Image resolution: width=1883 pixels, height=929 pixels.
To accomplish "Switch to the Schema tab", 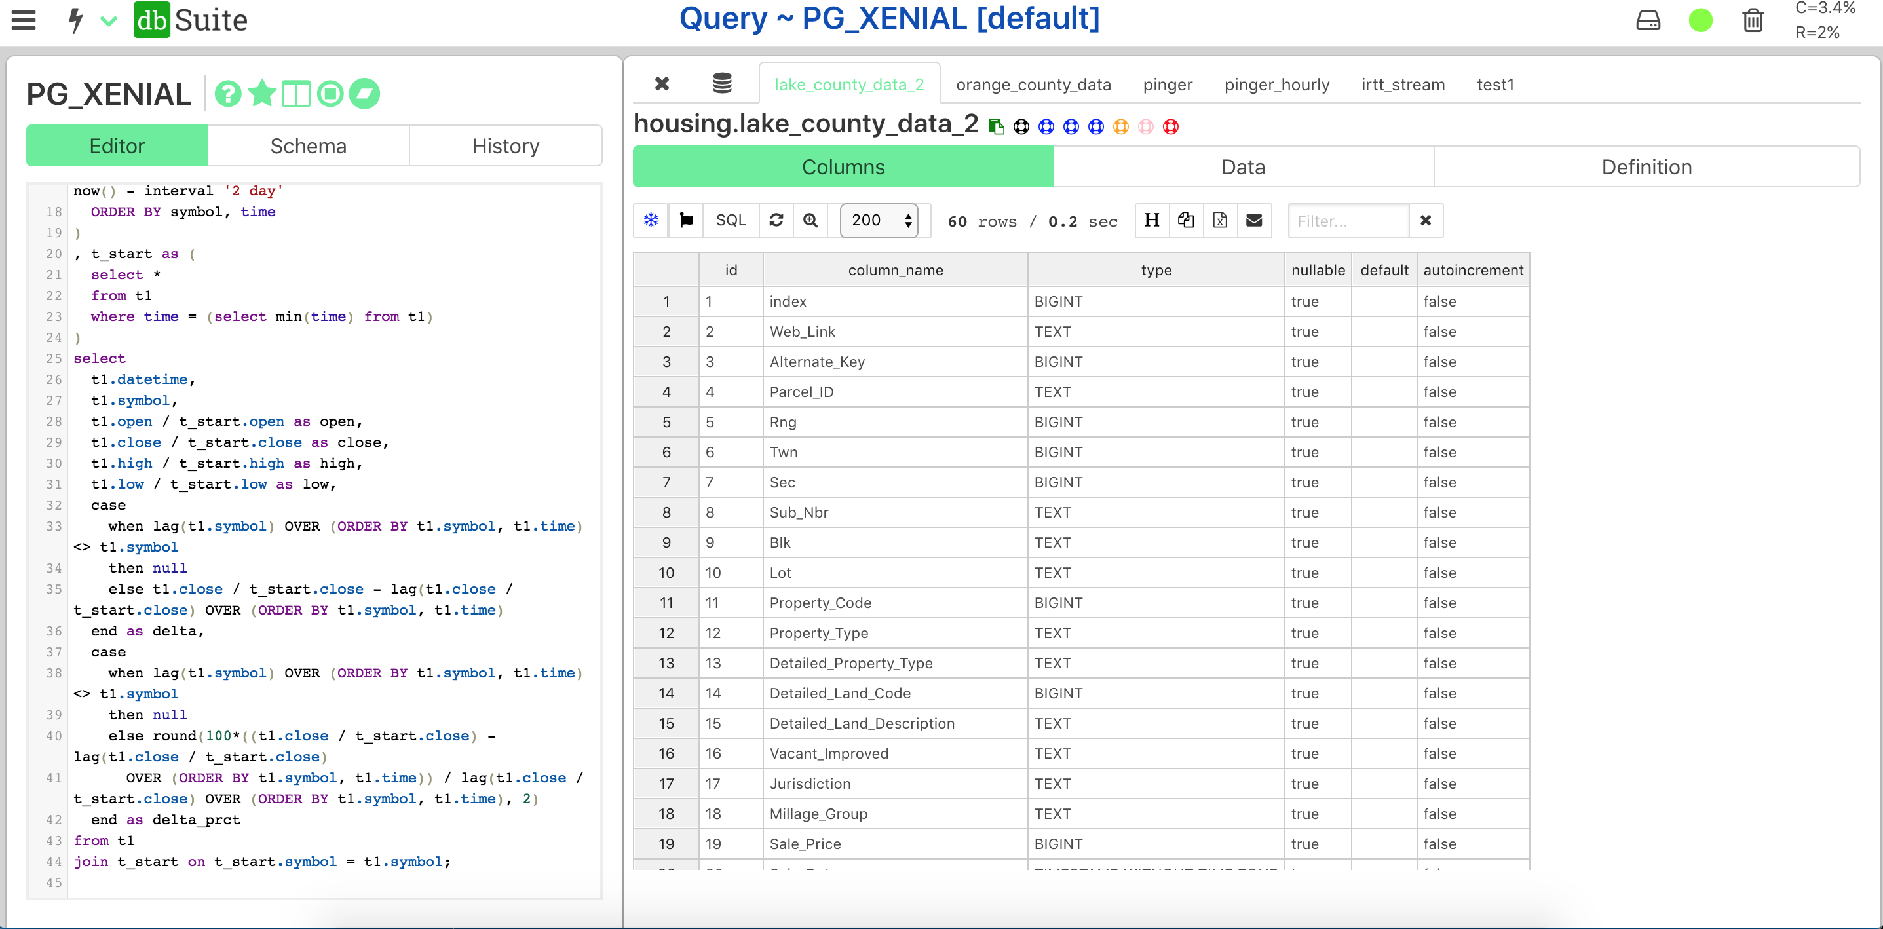I will coord(310,147).
